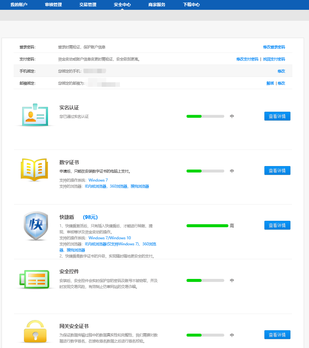Click the green 快捷盾 progress bar
The image size is (309, 348).
point(207,225)
